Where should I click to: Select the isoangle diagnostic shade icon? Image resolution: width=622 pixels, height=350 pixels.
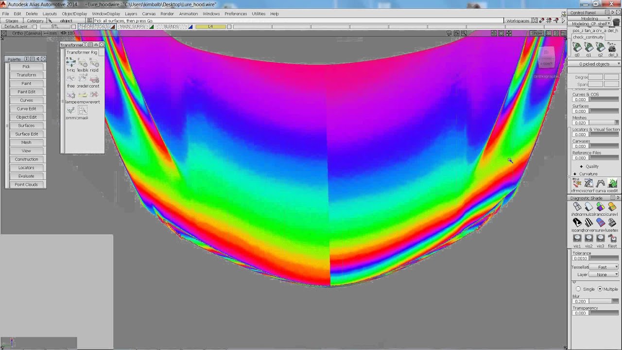[577, 223]
